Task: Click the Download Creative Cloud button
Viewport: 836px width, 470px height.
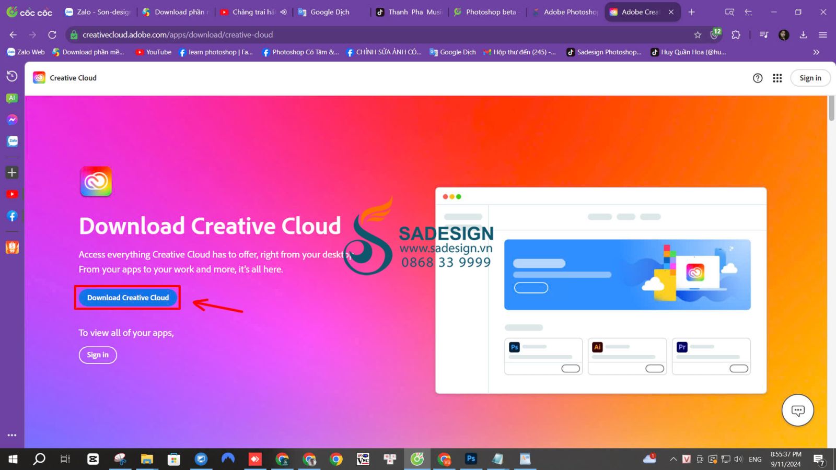Action: pyautogui.click(x=128, y=298)
